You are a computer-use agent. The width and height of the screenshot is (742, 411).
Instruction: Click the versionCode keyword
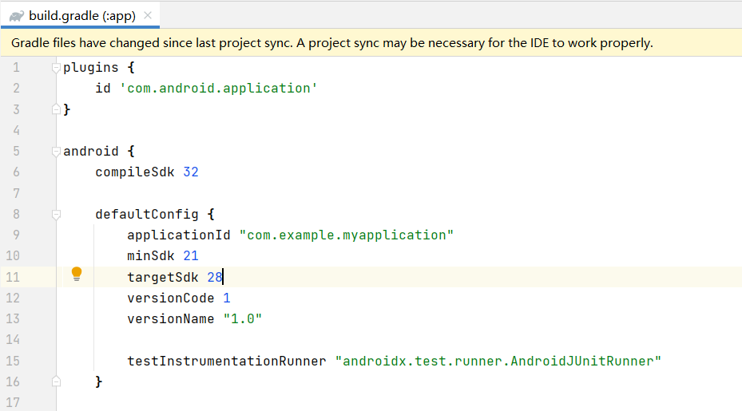pyautogui.click(x=171, y=298)
